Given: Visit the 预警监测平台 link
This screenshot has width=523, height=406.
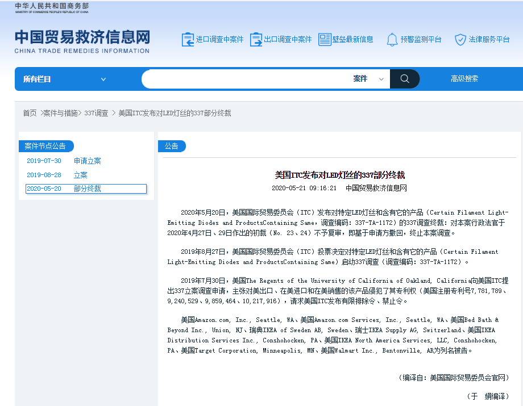Looking at the screenshot, I should click(421, 40).
